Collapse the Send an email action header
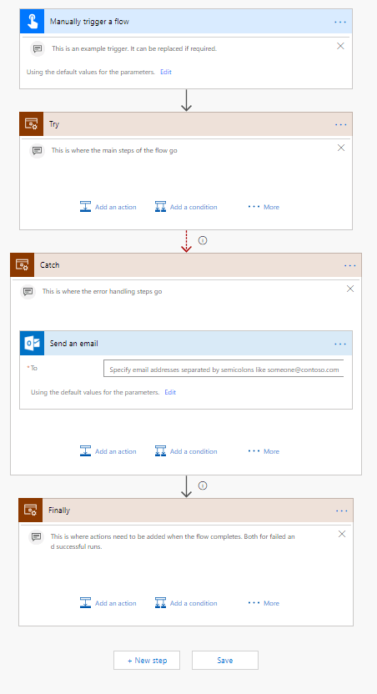This screenshot has width=377, height=694. [x=186, y=343]
